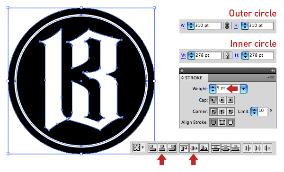Open the Align To selection dropdown
The height and width of the screenshot is (172, 284).
(x=139, y=147)
